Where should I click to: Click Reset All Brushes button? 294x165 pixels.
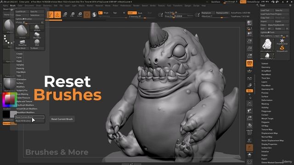(x=29, y=121)
